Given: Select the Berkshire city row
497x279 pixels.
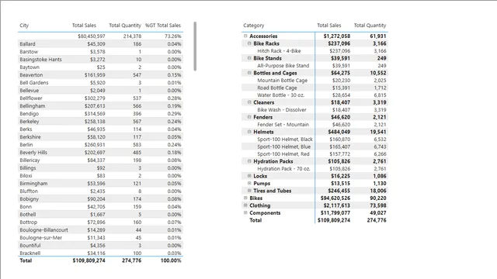Looking at the screenshot, I should click(x=100, y=137).
